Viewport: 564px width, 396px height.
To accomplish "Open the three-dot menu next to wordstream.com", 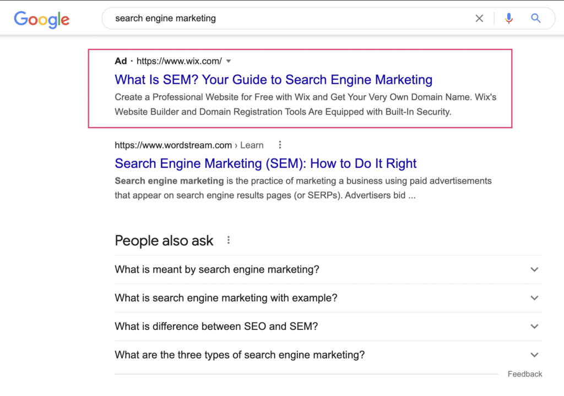I will pyautogui.click(x=280, y=145).
